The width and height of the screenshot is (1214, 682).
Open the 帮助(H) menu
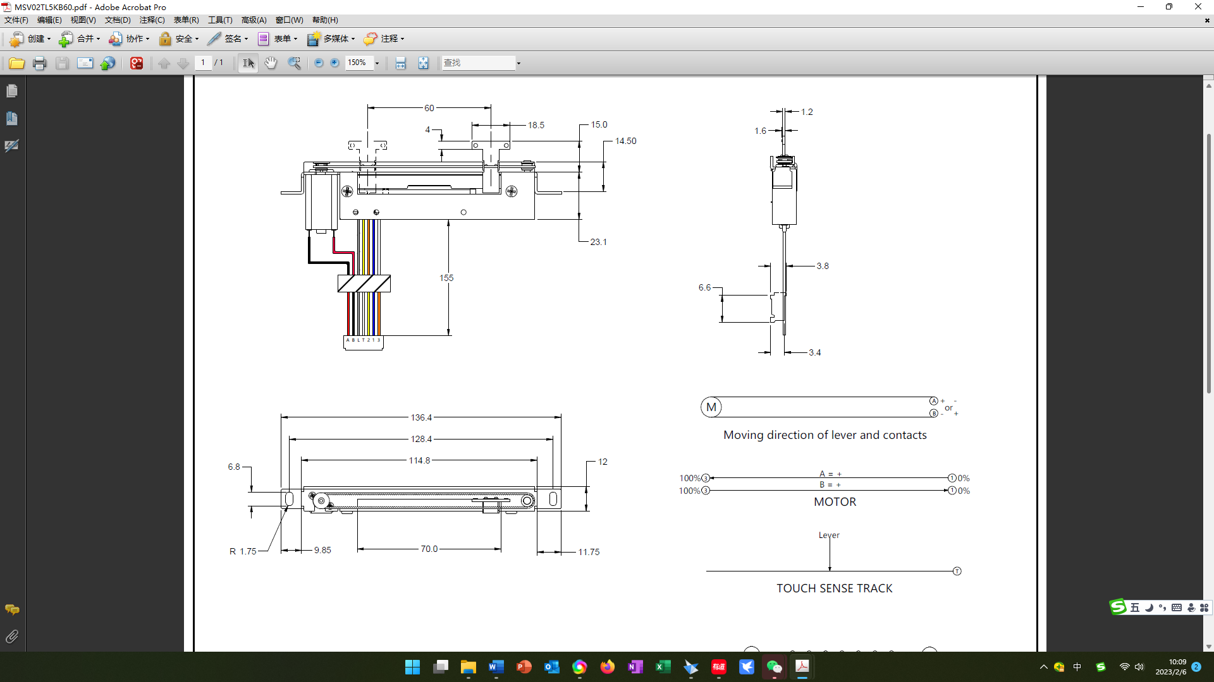pos(325,20)
